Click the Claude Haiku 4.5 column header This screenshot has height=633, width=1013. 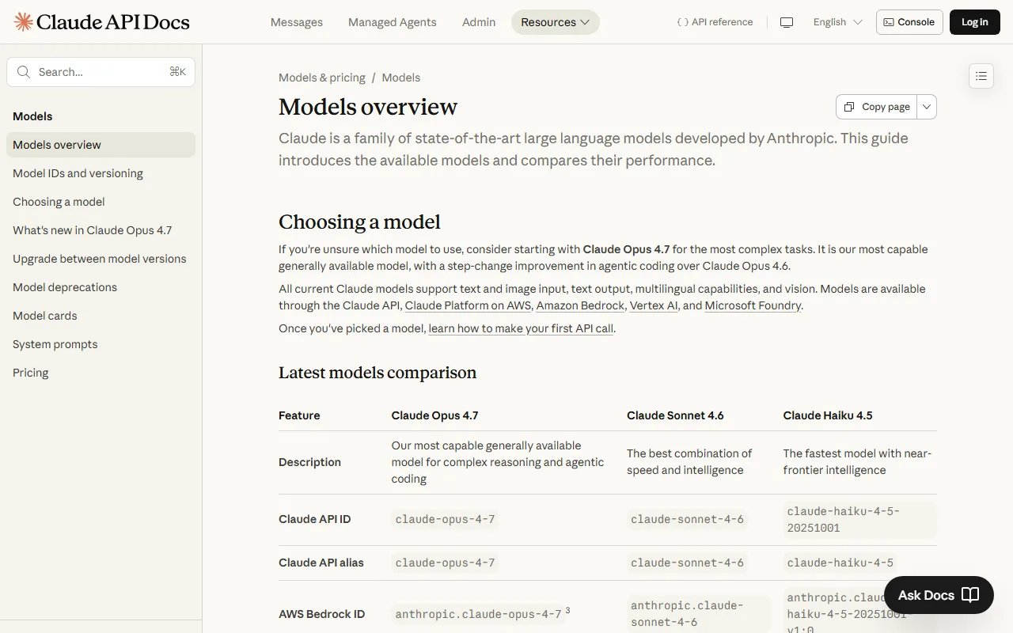point(828,415)
